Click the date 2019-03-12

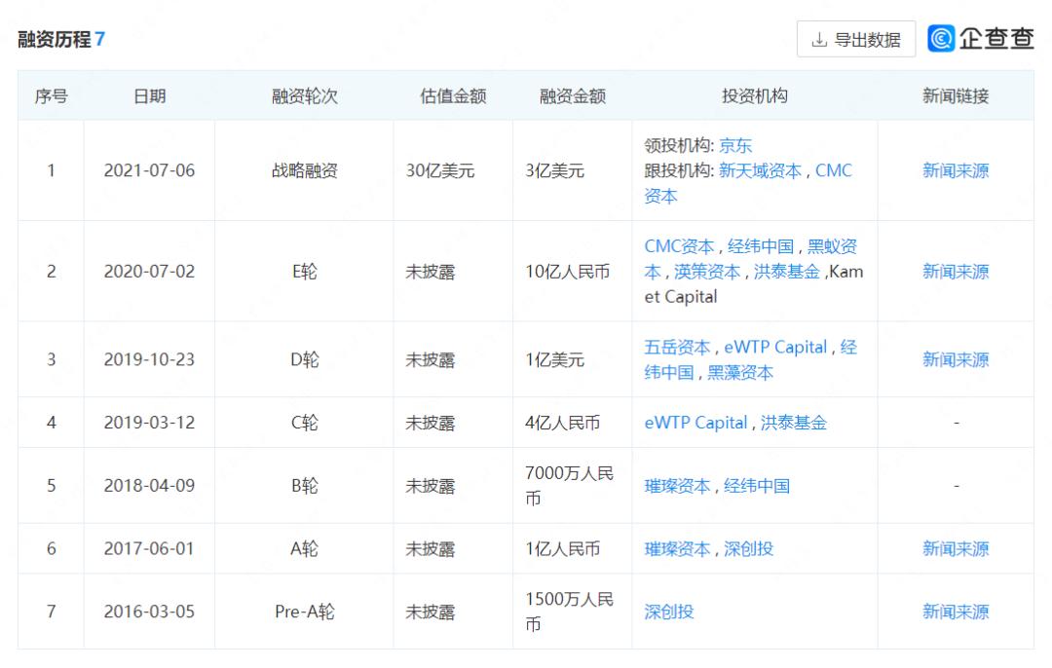pyautogui.click(x=150, y=423)
